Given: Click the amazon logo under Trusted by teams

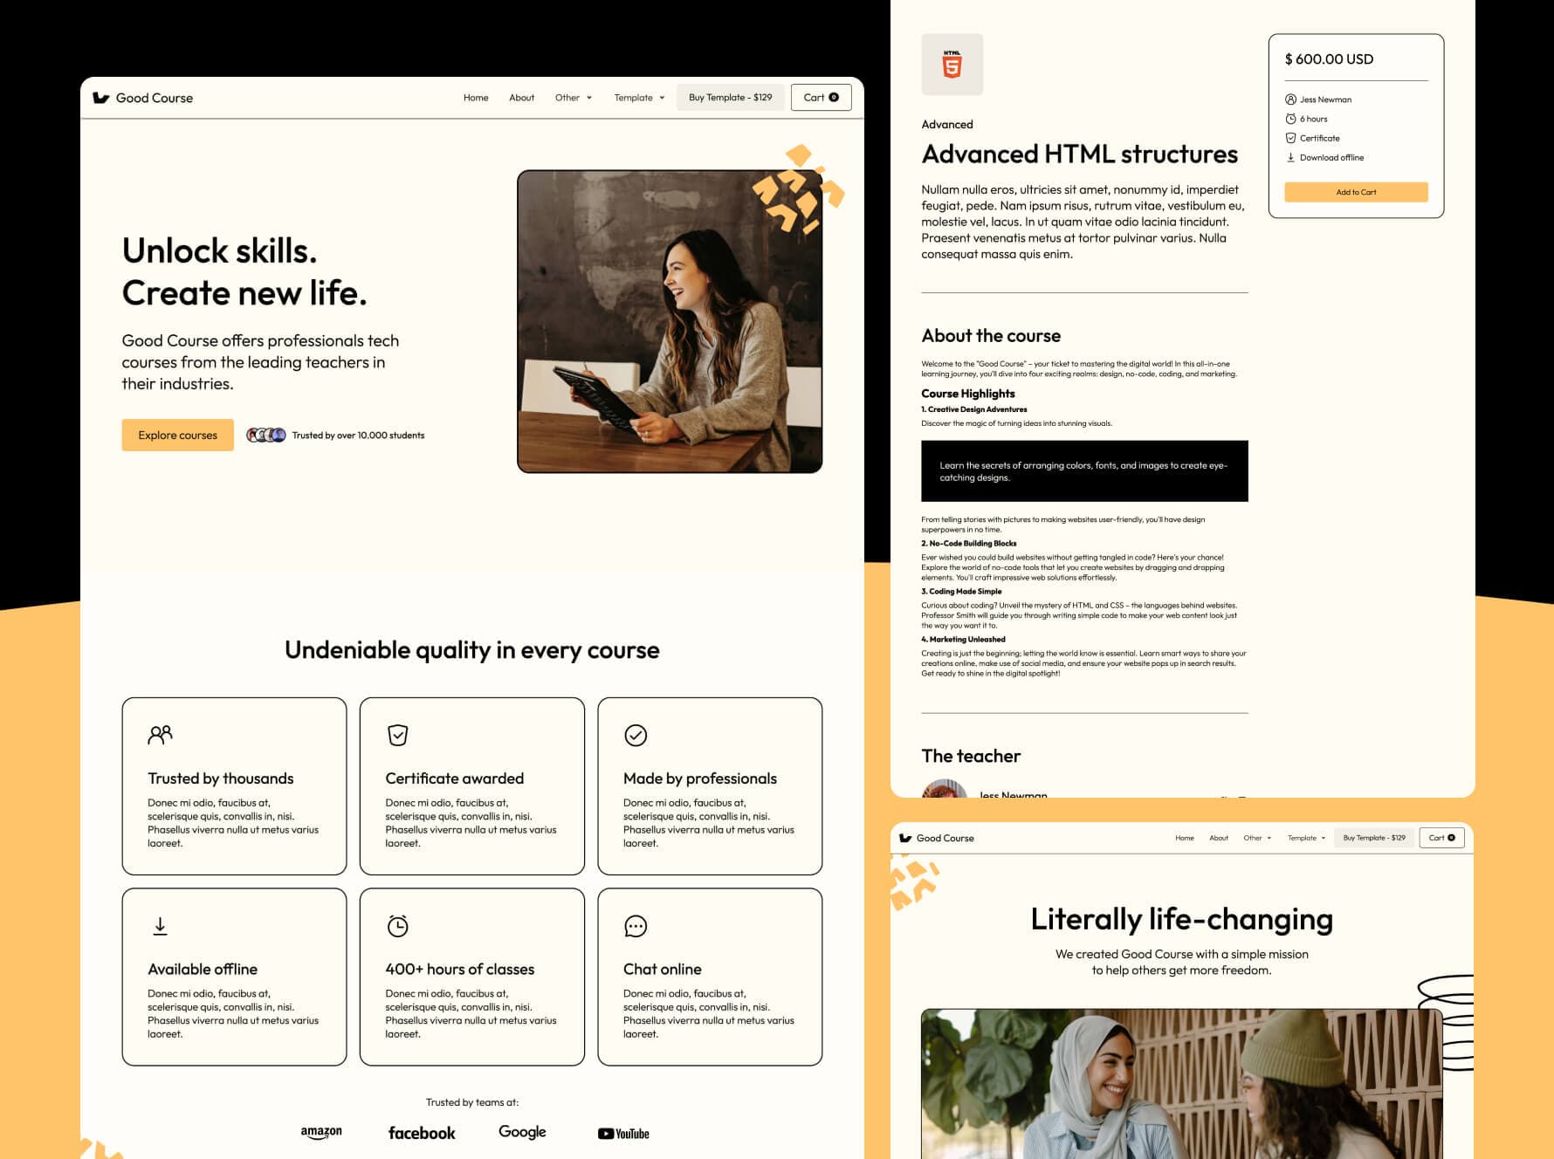Looking at the screenshot, I should coord(321,1132).
